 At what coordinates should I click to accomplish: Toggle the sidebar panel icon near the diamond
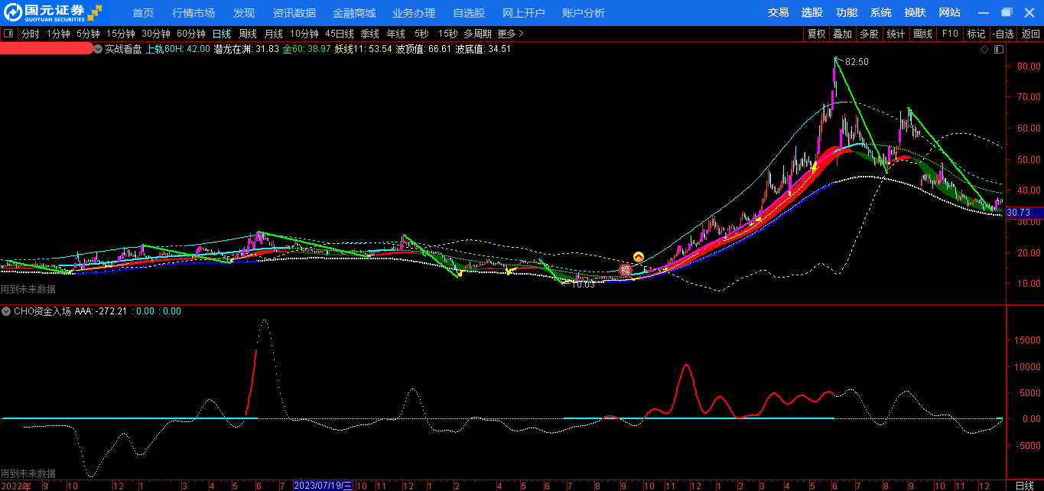[x=997, y=49]
